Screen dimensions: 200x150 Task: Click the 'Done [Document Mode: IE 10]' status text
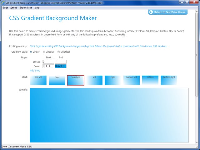[17, 147]
